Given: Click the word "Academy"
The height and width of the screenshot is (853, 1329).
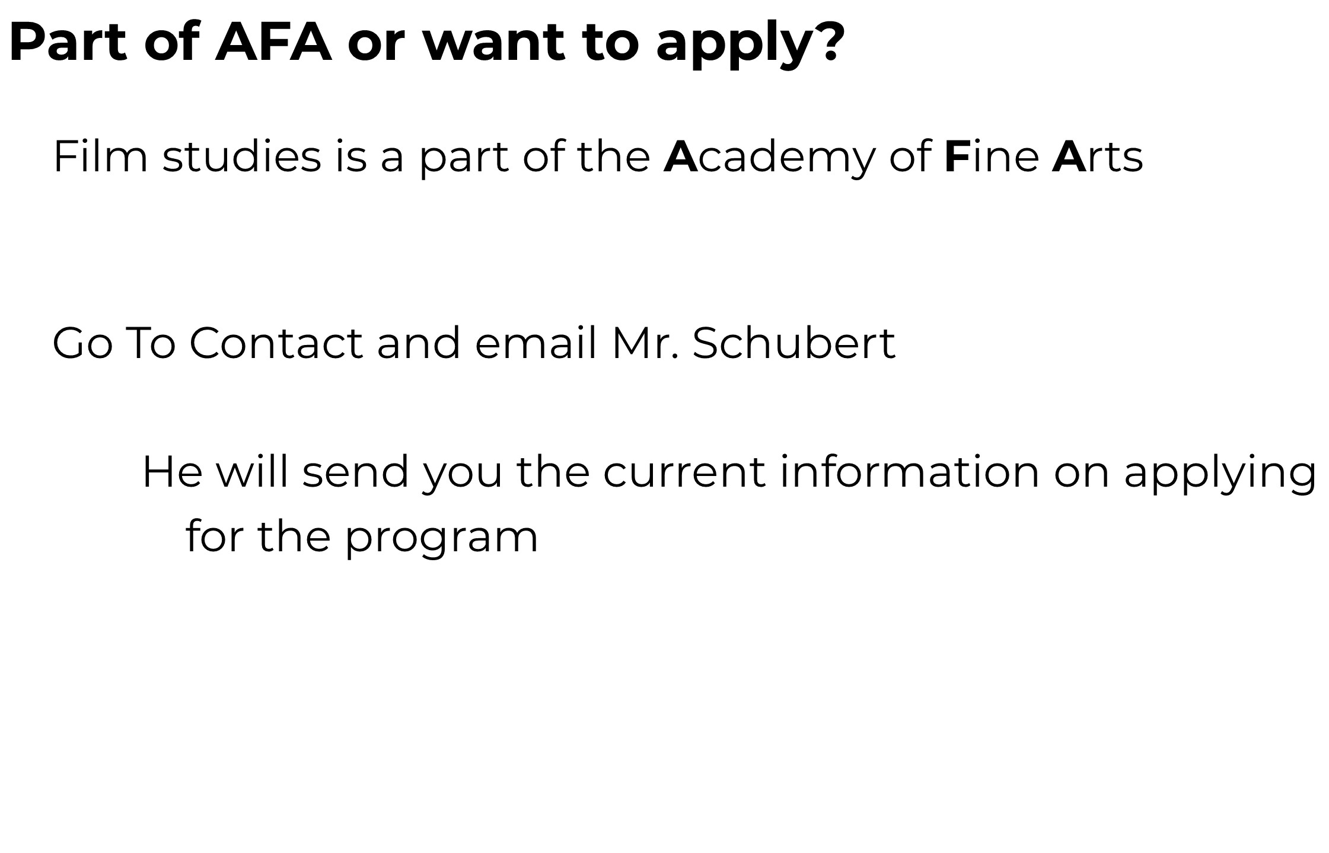Looking at the screenshot, I should 769,158.
